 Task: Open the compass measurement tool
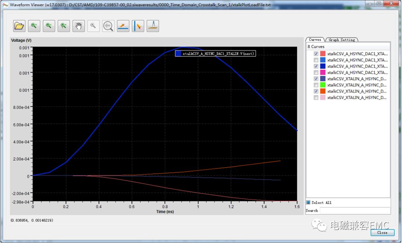153,26
